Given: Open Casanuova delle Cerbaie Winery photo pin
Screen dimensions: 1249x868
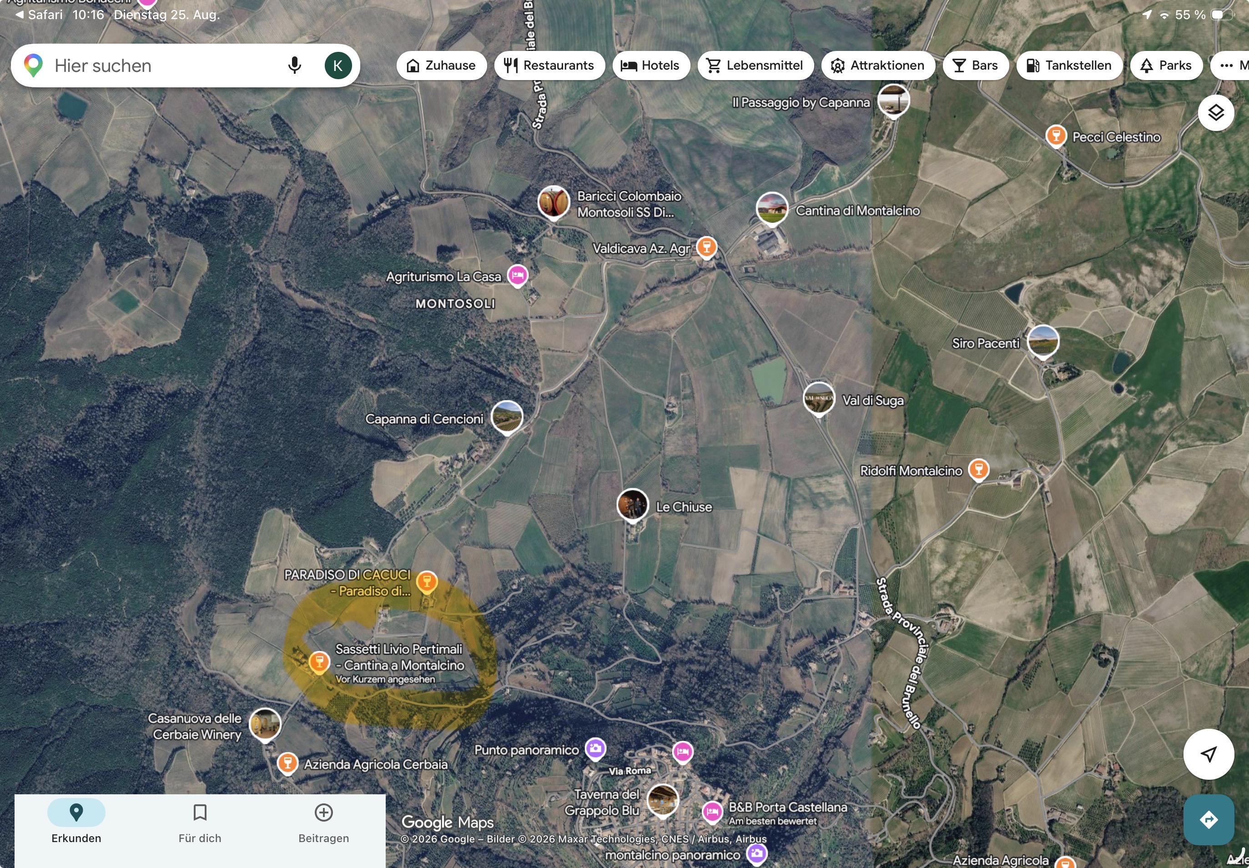Looking at the screenshot, I should pos(265,724).
